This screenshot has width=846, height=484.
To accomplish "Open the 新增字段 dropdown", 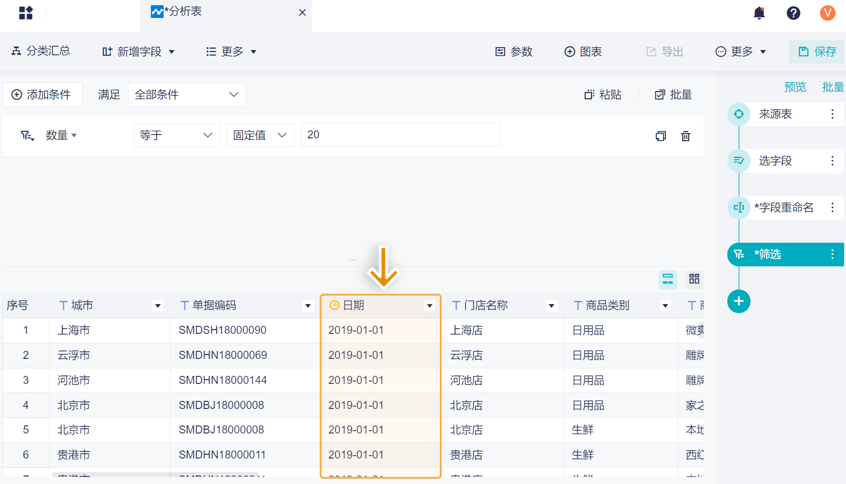I will coord(139,51).
